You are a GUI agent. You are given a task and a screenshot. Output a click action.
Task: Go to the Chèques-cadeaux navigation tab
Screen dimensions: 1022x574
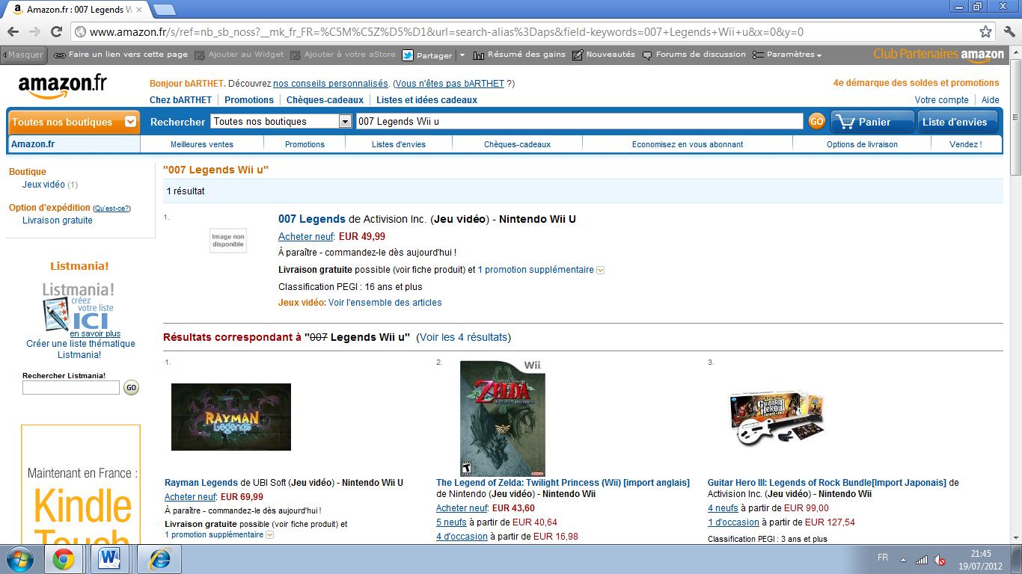click(x=517, y=144)
